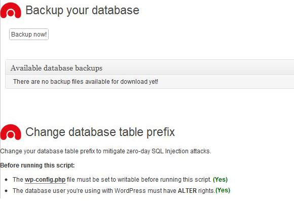
Task: Click the red logo beside Change database table prefix
Action: 11,132
